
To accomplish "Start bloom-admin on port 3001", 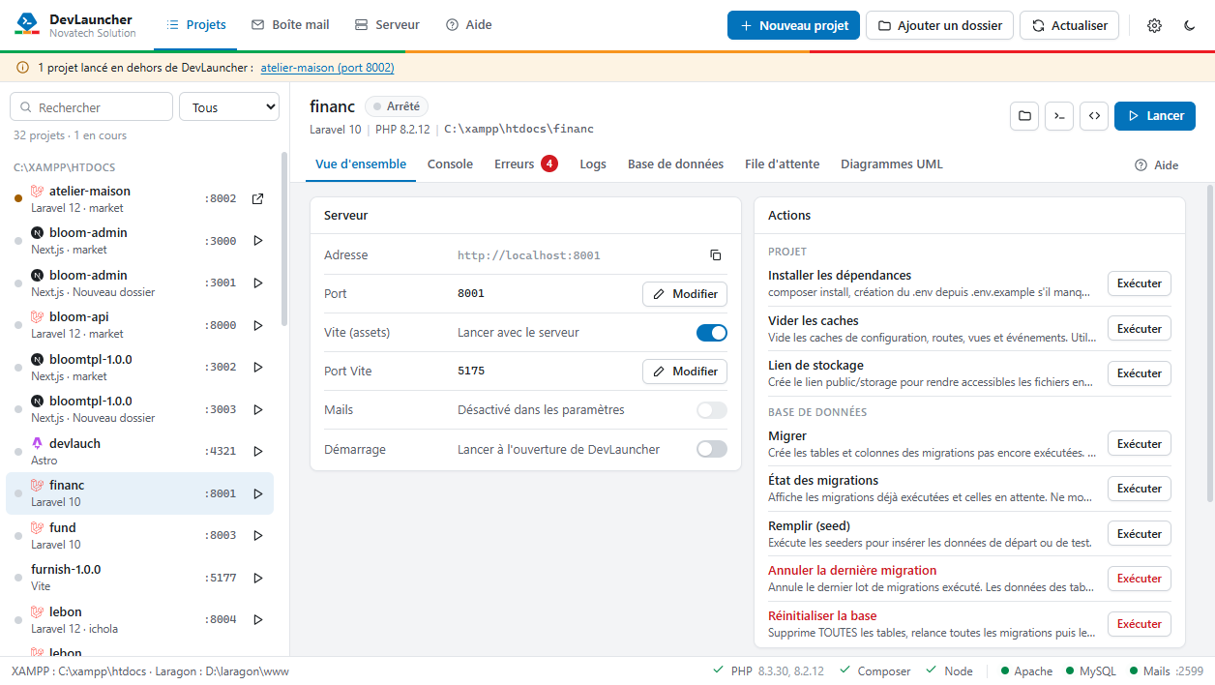I will (257, 283).
